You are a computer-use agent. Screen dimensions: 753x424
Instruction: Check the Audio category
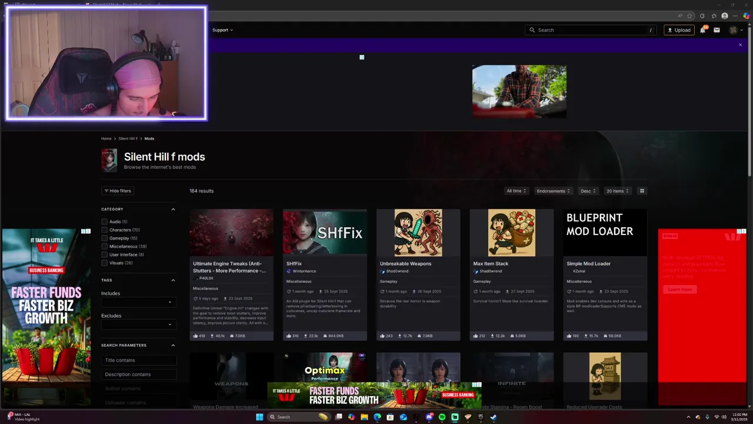(104, 222)
